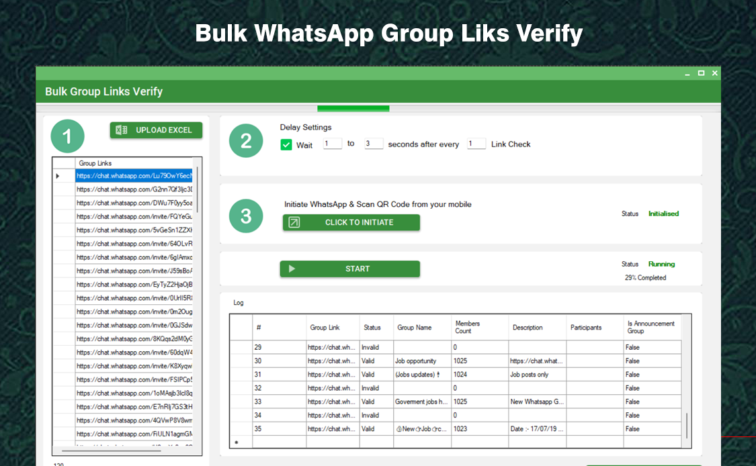Select link row containing invite/64OLvR
This screenshot has width=756, height=466.
[134, 243]
